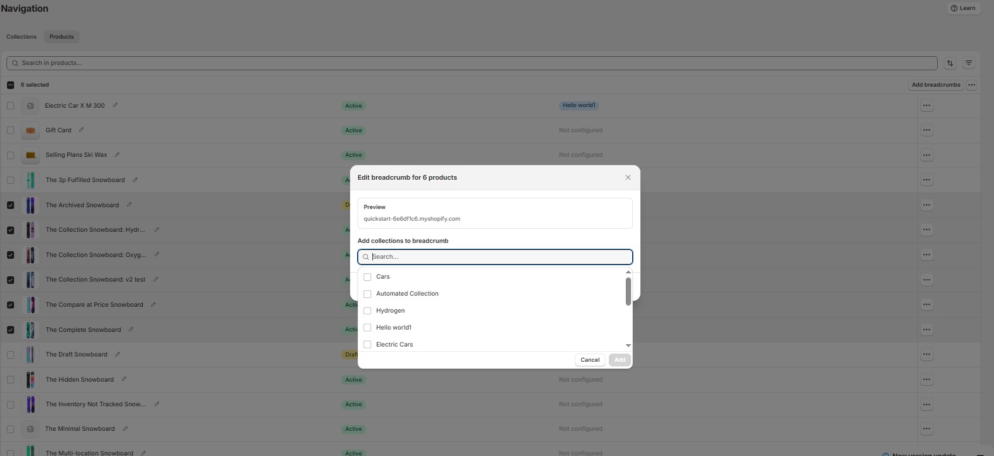The width and height of the screenshot is (994, 456).
Task: Click the collection list scroll-up arrow
Action: point(628,272)
